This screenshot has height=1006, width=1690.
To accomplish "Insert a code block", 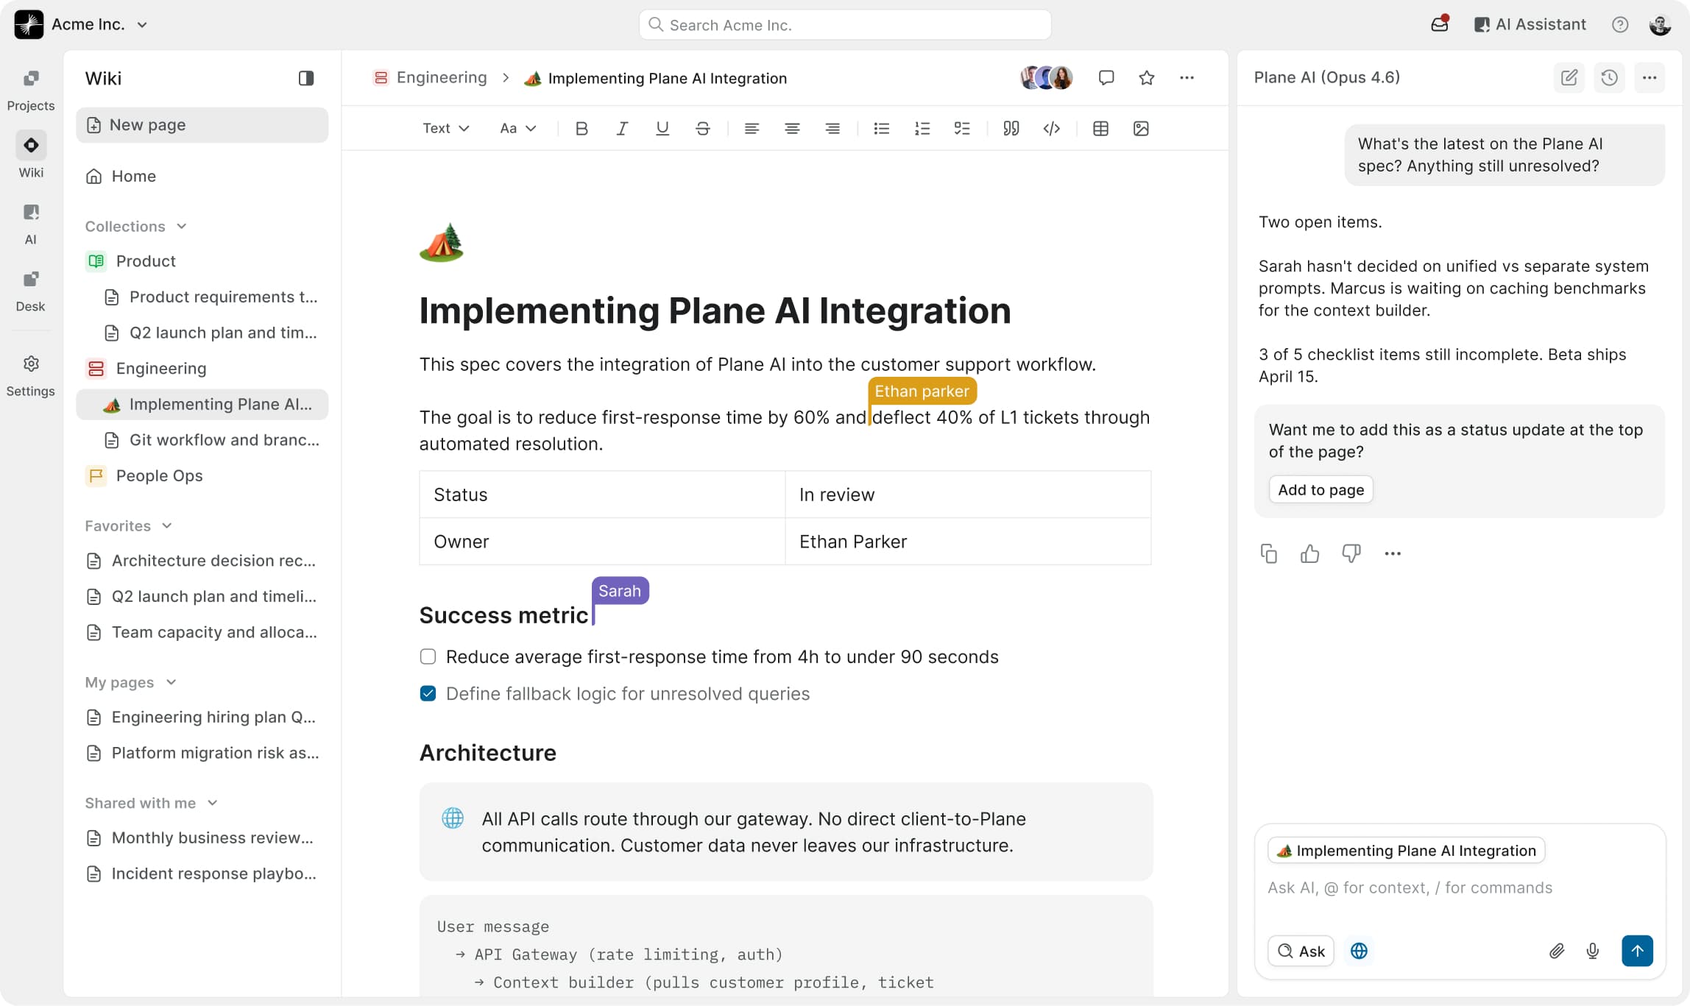I will click(1051, 128).
